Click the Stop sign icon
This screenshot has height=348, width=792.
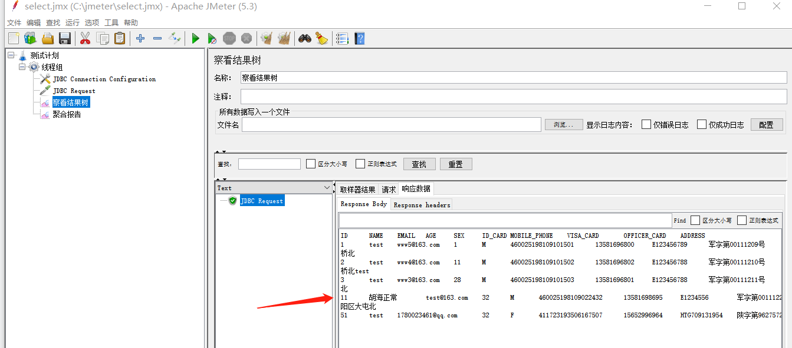point(229,38)
